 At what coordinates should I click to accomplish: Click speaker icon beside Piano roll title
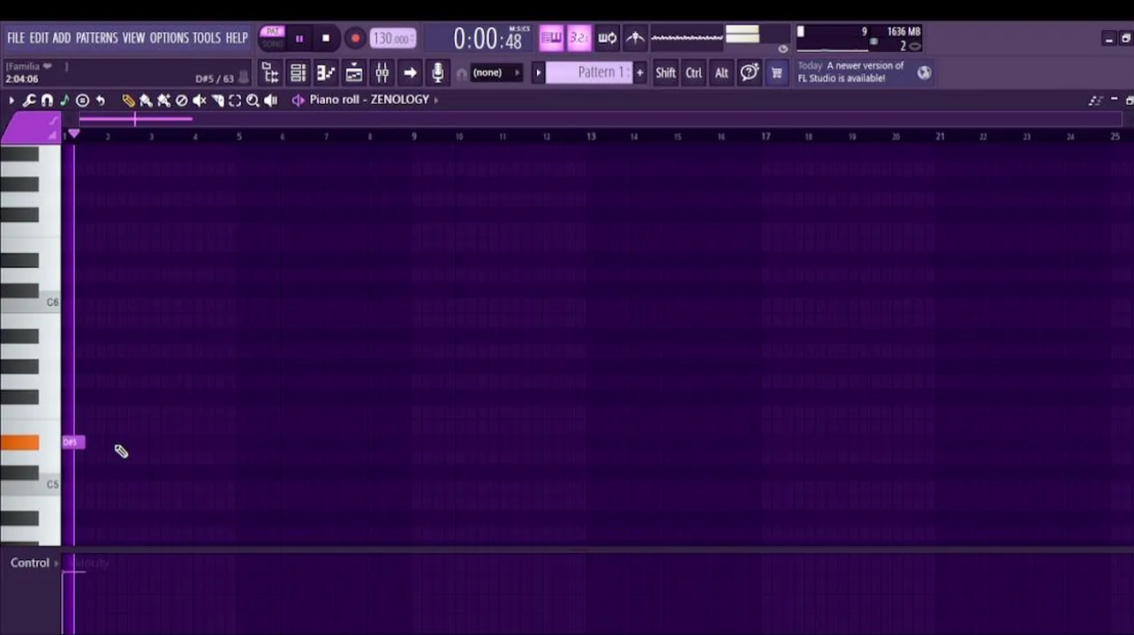298,100
